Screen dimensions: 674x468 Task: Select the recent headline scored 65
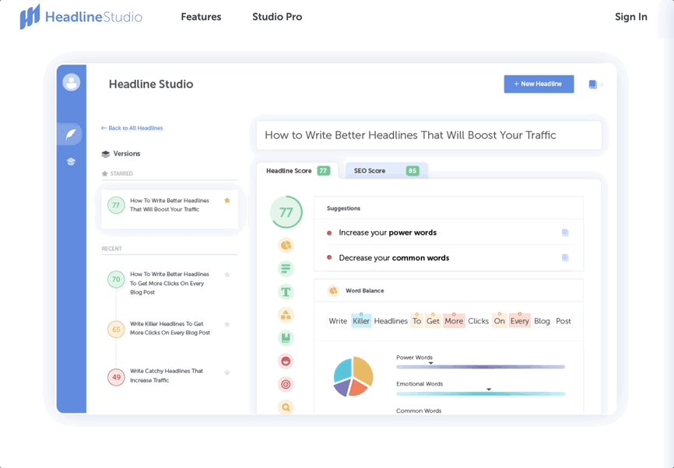pyautogui.click(x=170, y=329)
